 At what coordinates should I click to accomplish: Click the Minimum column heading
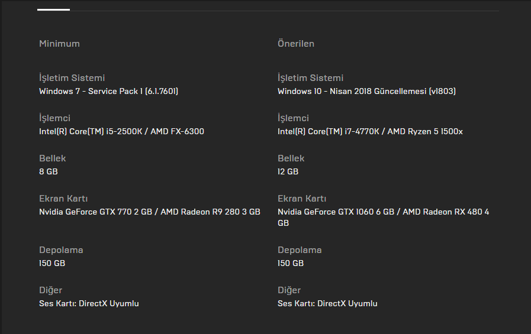point(59,44)
